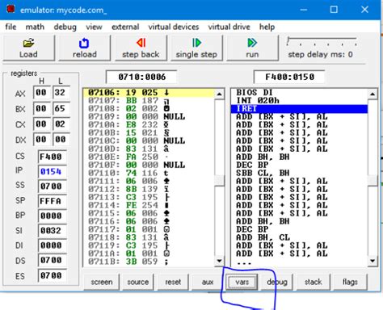Select memory row 07106: 19 025
The width and height of the screenshot is (383, 310).
pos(149,93)
